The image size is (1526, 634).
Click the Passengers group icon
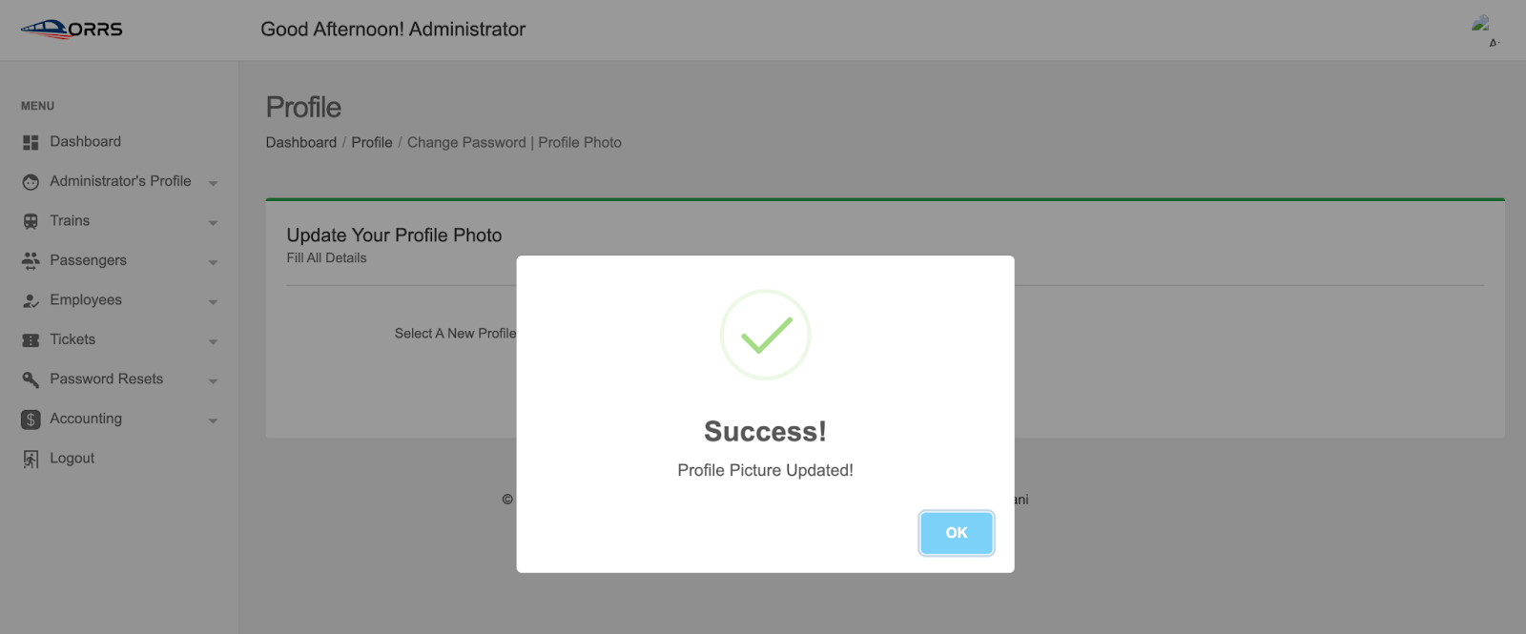coord(31,260)
